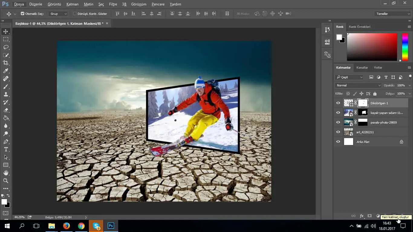Hide the art_42282211 layer

click(338, 132)
